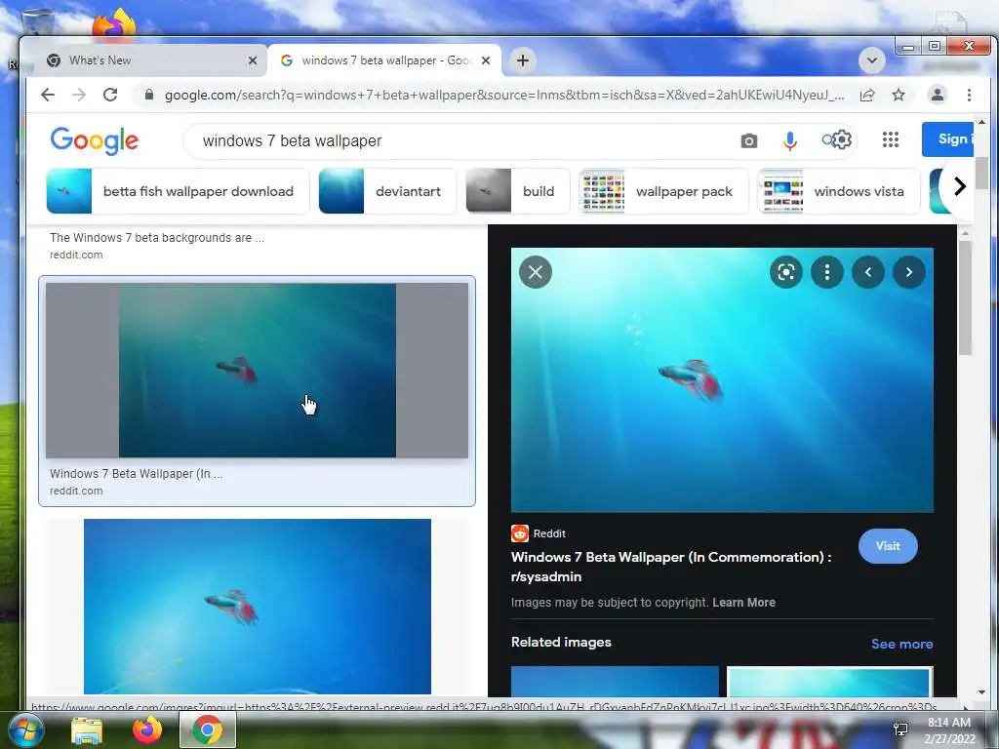Open second related image thumbnail

click(x=830, y=682)
